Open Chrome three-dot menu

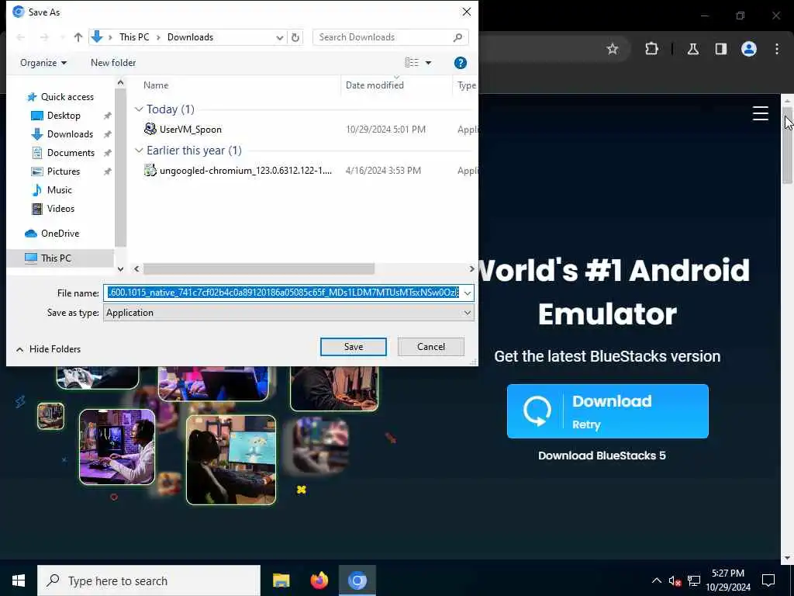point(777,49)
